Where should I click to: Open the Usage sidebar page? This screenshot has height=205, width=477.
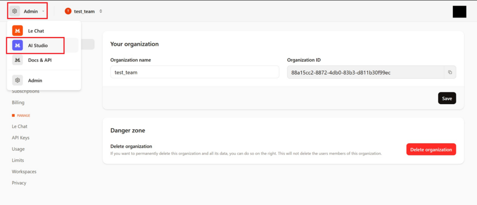tap(18, 149)
